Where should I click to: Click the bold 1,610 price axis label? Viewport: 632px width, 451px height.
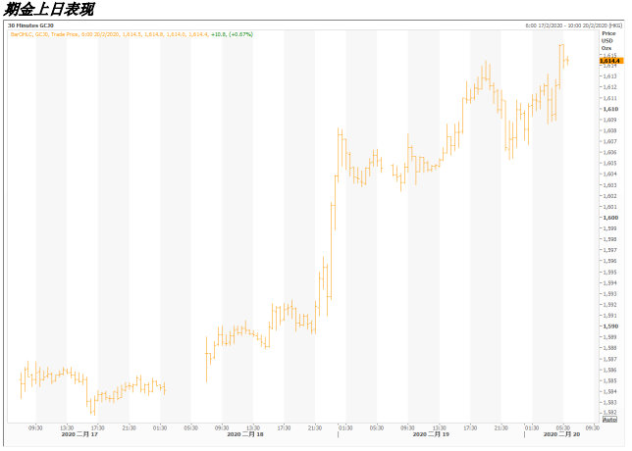(x=610, y=109)
